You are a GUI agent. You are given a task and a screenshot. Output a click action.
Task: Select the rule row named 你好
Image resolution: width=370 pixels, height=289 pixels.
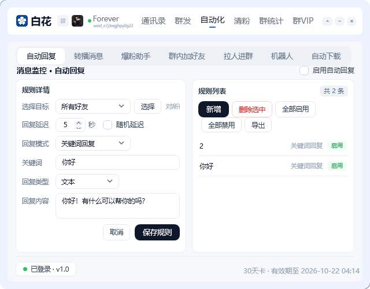click(273, 166)
